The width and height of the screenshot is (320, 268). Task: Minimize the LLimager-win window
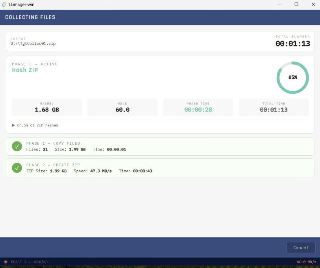tap(280, 4)
